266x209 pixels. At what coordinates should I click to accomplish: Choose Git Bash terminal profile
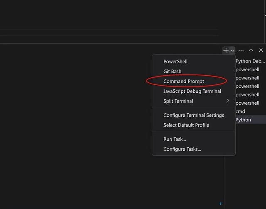pyautogui.click(x=172, y=71)
